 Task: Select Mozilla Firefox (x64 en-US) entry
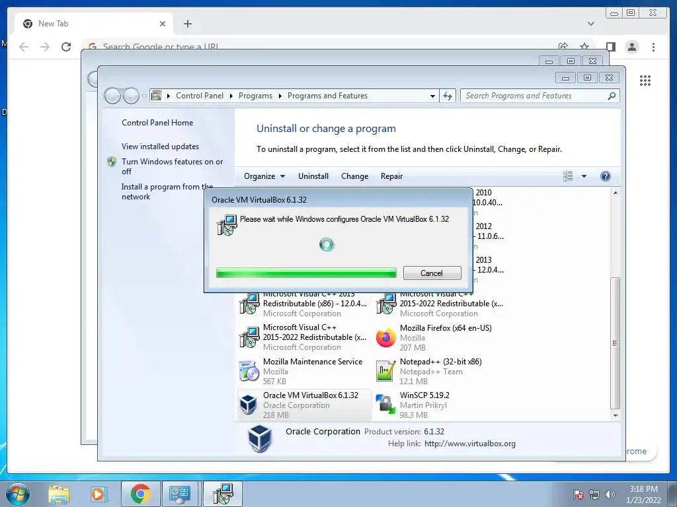pos(441,337)
